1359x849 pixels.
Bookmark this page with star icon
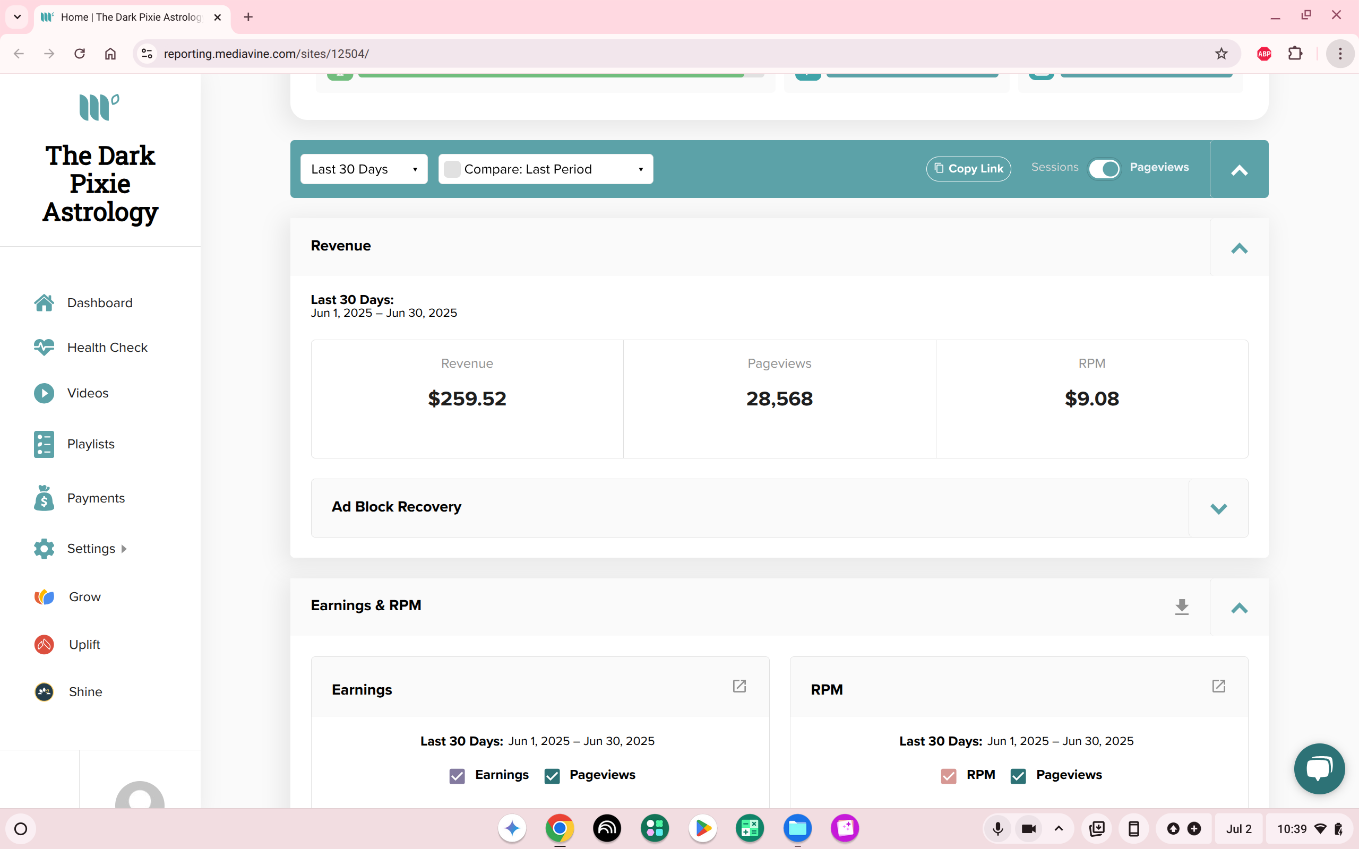click(1221, 54)
